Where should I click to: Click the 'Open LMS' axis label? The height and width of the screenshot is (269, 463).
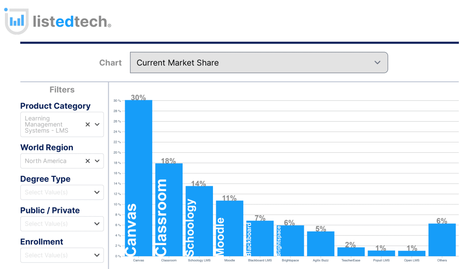pyautogui.click(x=411, y=260)
